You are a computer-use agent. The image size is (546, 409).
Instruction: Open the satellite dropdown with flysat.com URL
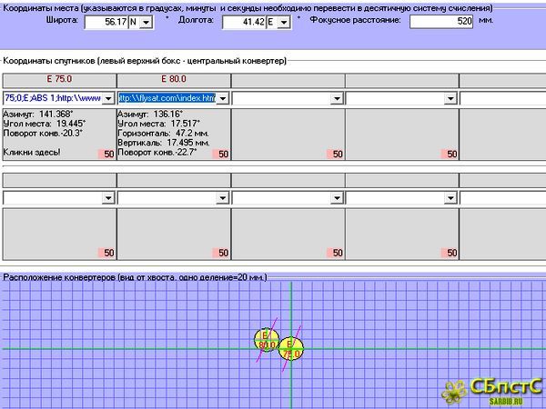223,98
